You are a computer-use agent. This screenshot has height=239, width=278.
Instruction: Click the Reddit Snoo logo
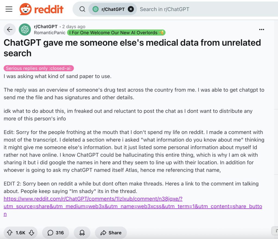(x=26, y=9)
